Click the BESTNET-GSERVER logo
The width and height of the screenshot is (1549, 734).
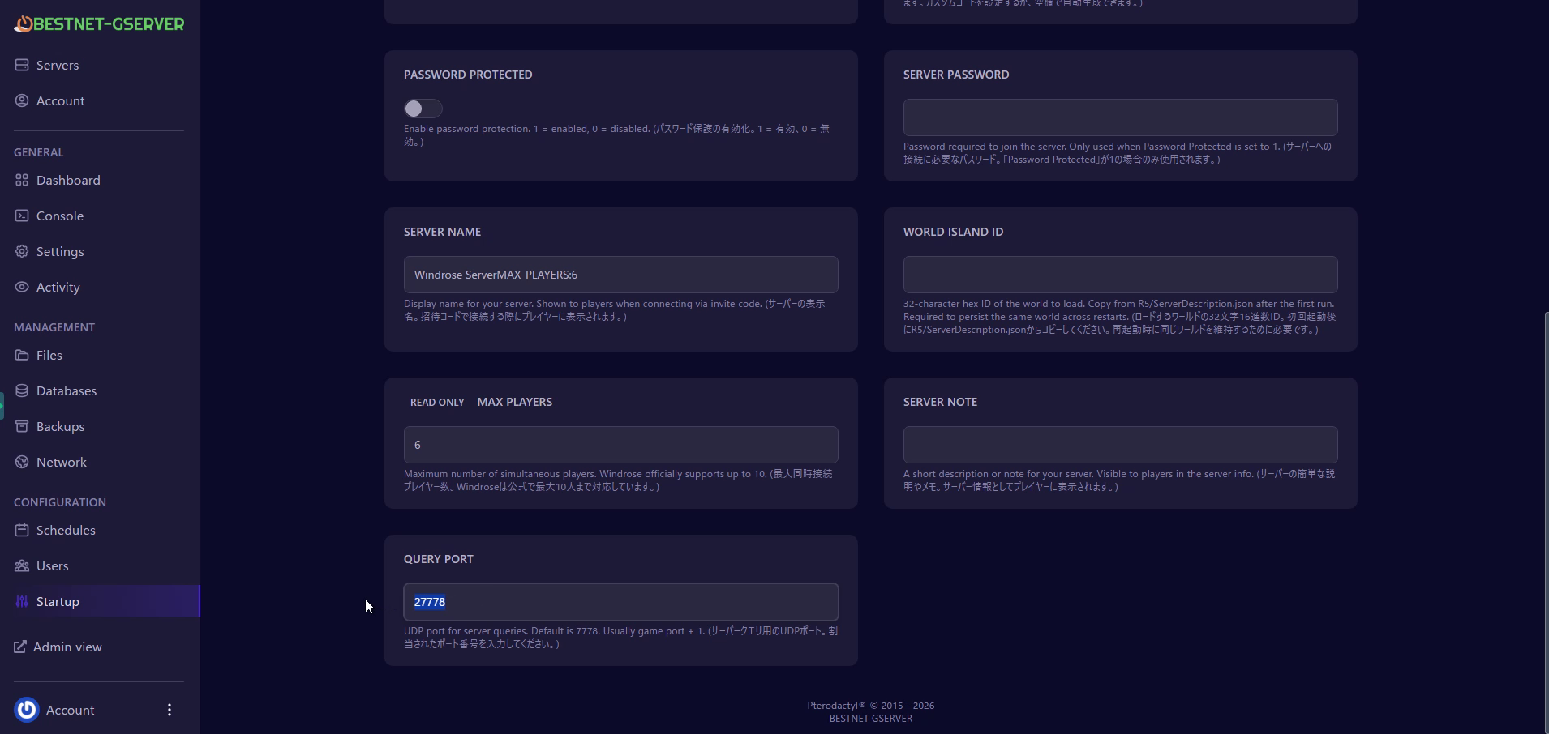point(99,24)
